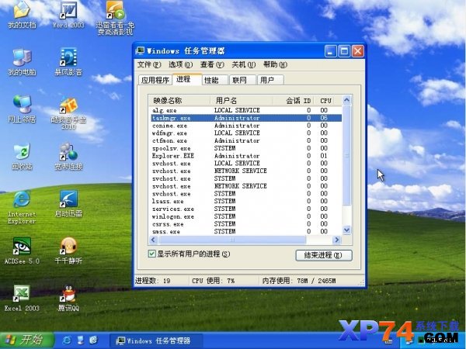Click the 开始 start button
The height and width of the screenshot is (349, 466).
(x=27, y=340)
